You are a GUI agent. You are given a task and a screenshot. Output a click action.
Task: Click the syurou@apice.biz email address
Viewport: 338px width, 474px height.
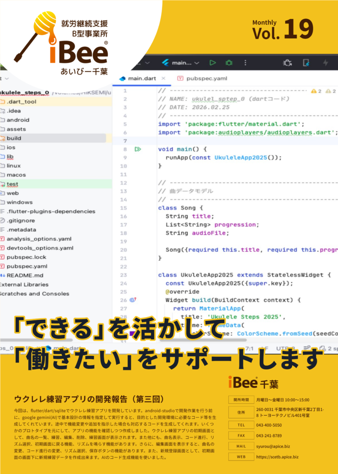[x=273, y=446]
